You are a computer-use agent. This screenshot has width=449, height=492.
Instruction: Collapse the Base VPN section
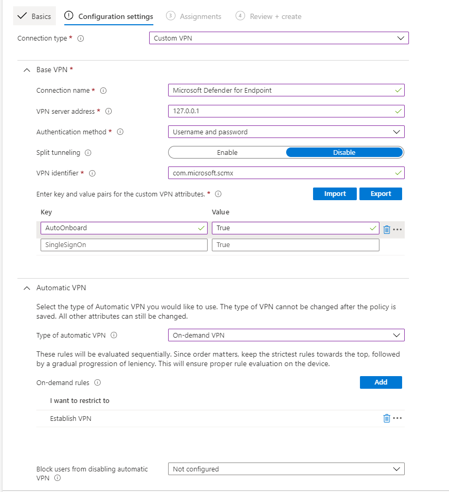click(27, 70)
